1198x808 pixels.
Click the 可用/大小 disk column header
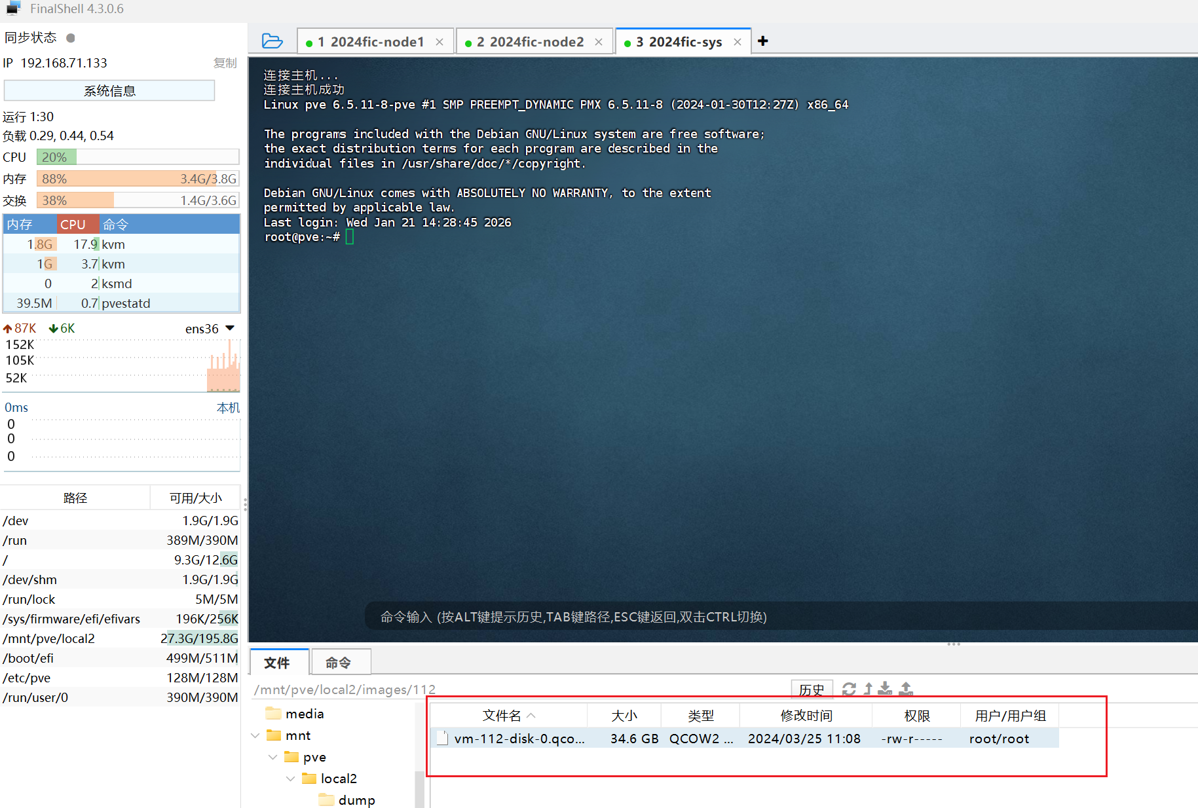(x=195, y=498)
